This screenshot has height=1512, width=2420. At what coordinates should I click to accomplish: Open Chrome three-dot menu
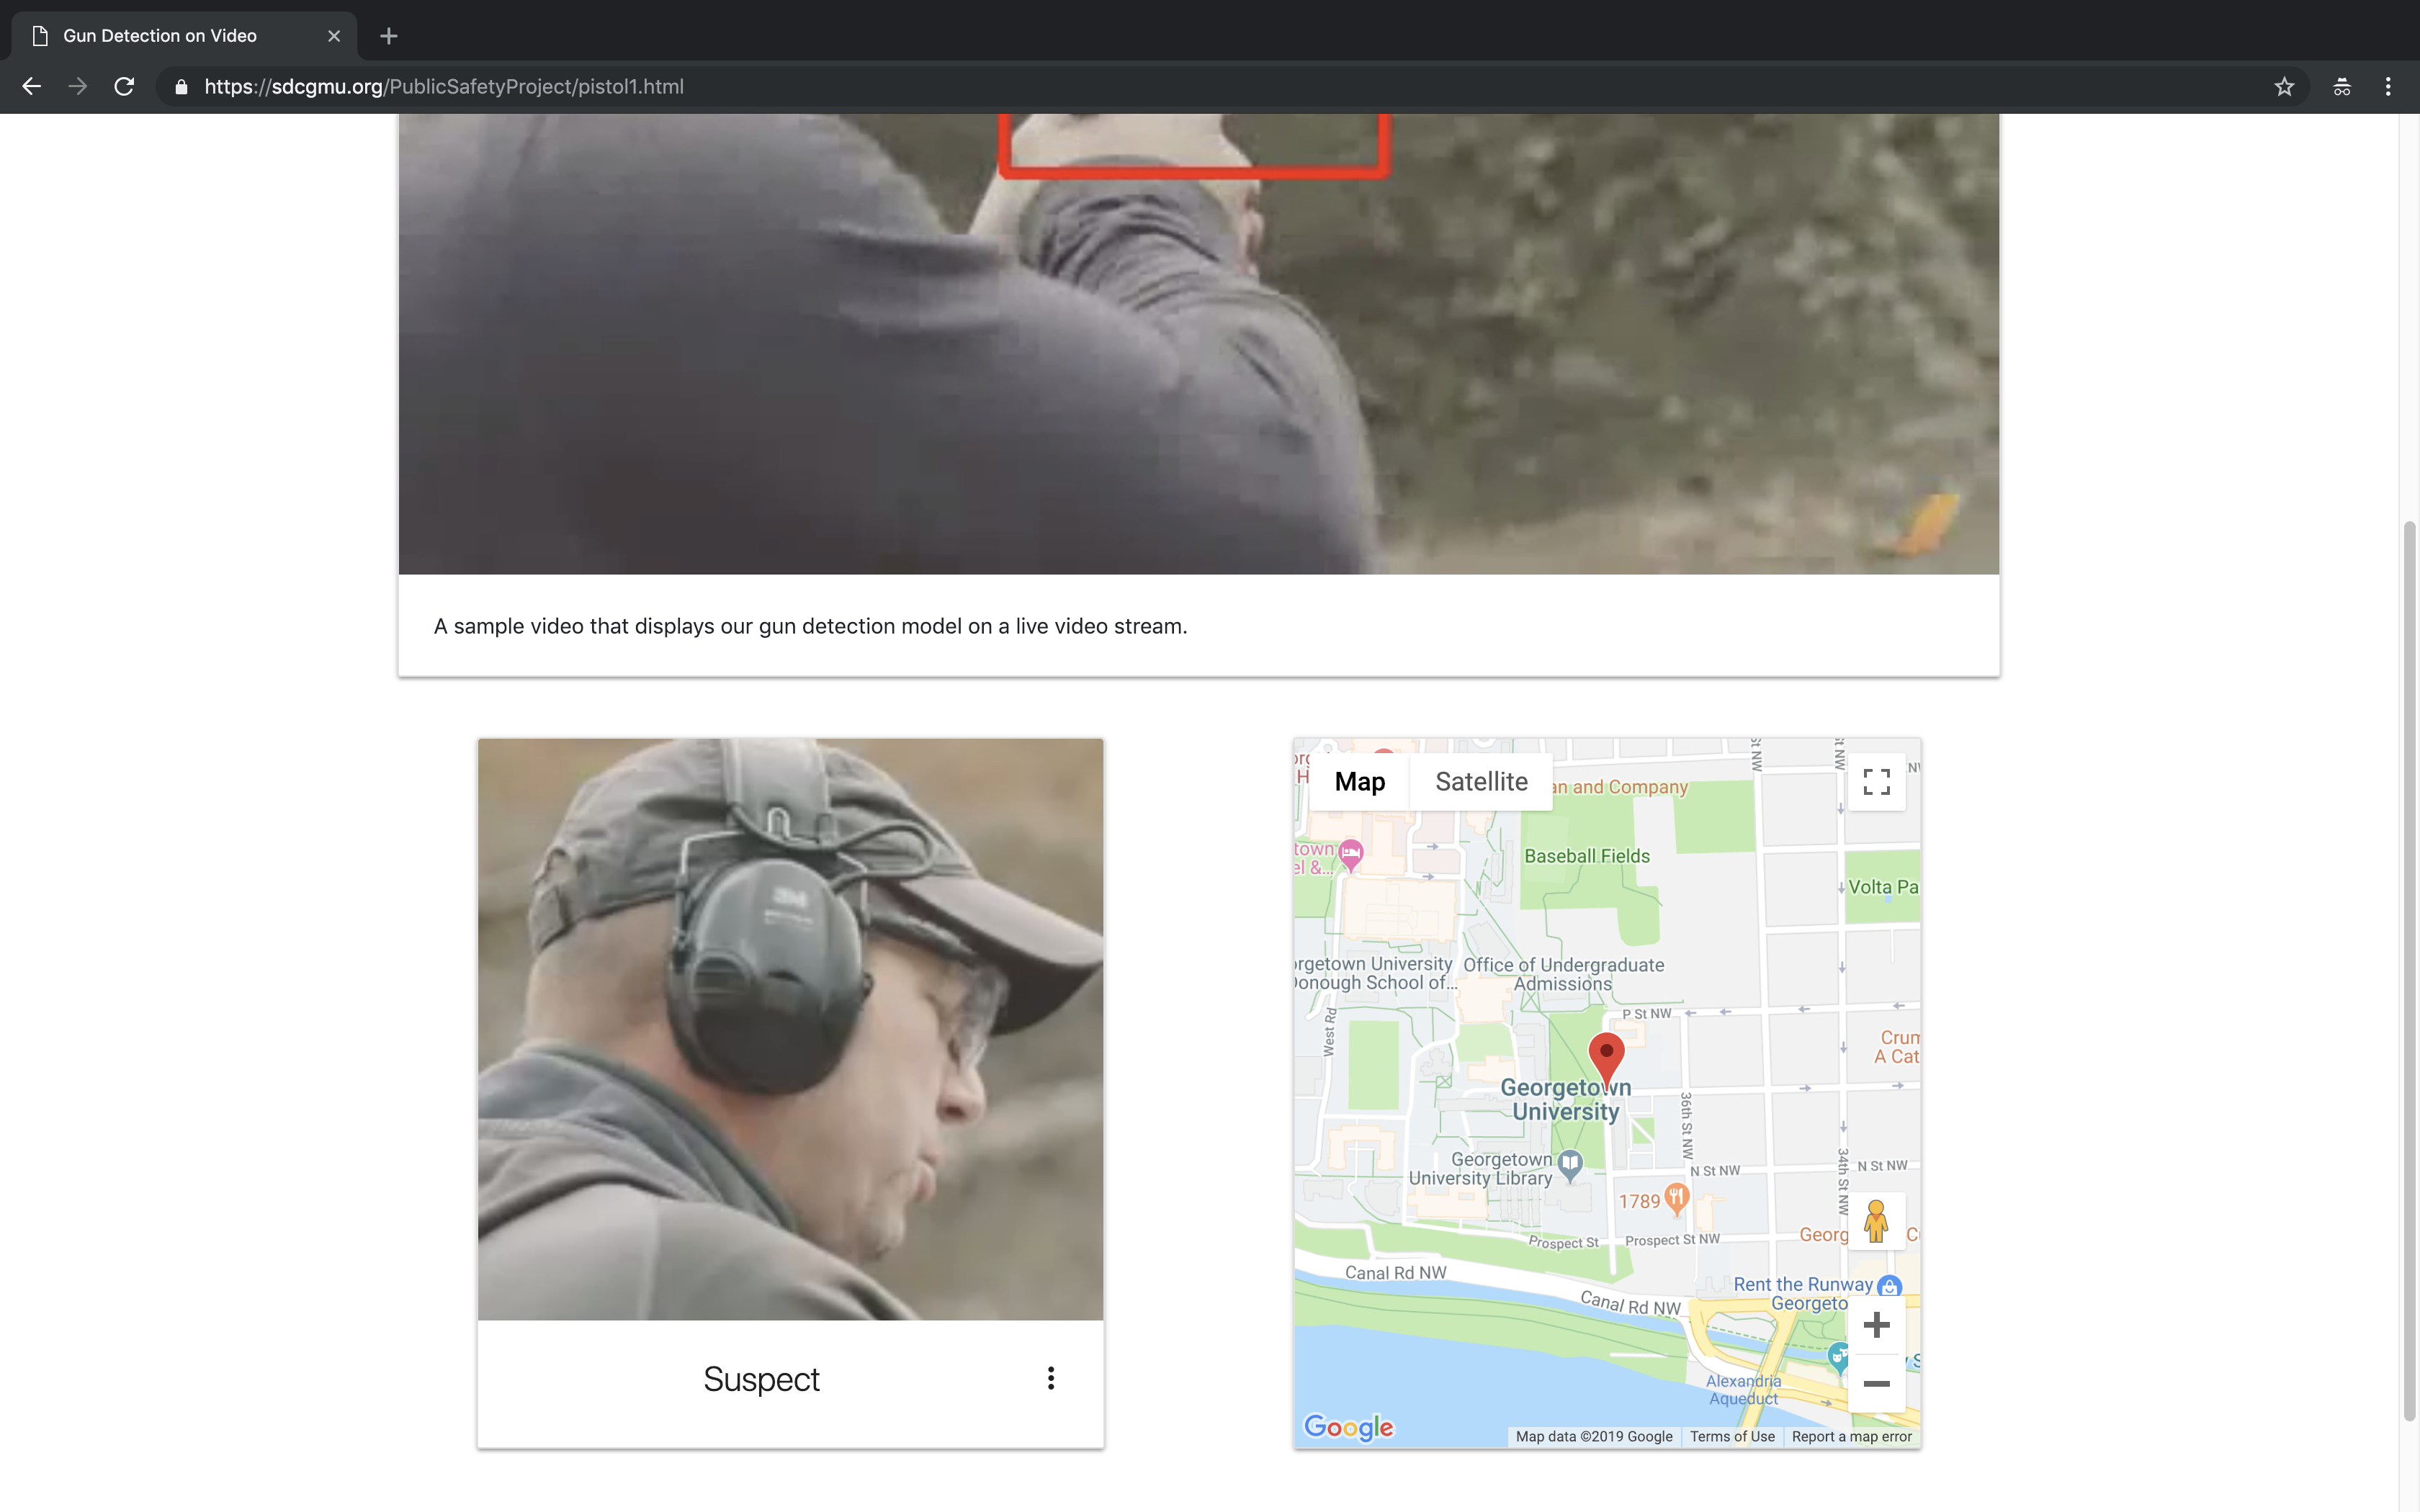[2388, 87]
